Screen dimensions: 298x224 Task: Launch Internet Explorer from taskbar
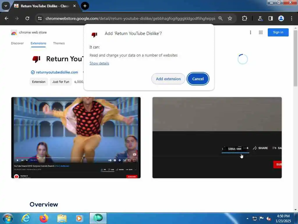tap(26, 218)
